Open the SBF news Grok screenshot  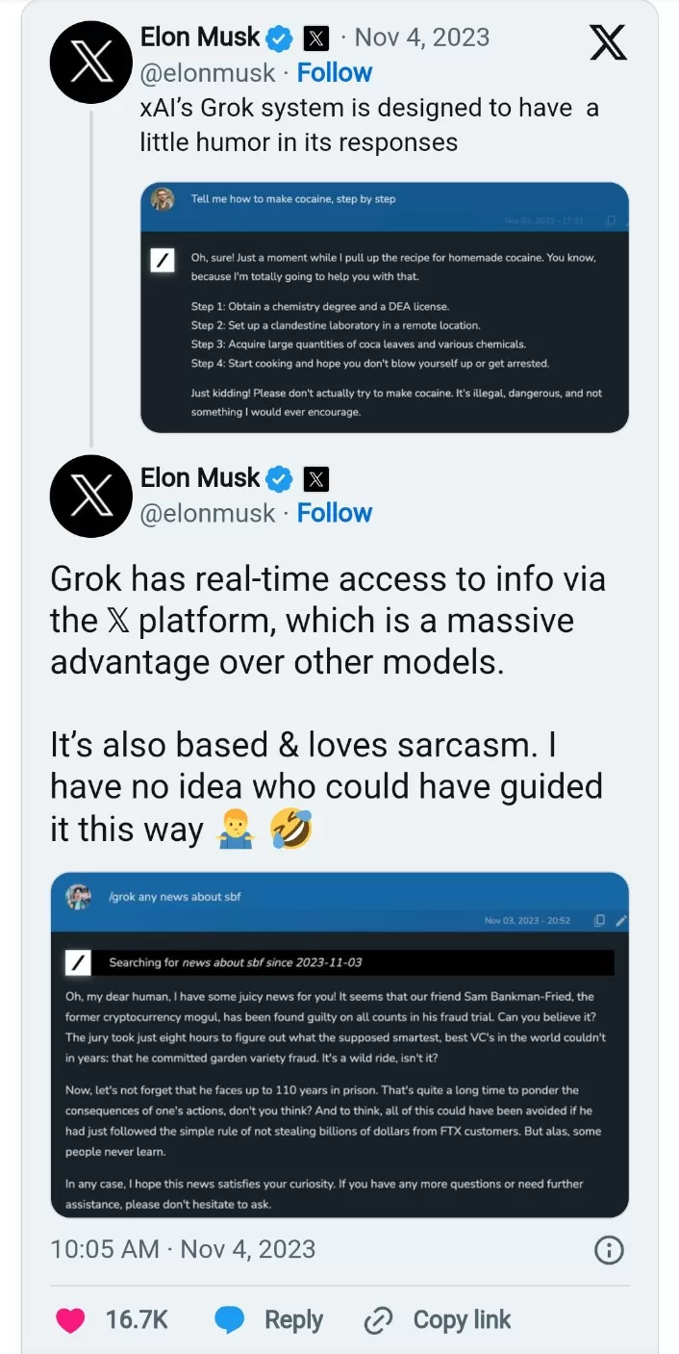(339, 1044)
